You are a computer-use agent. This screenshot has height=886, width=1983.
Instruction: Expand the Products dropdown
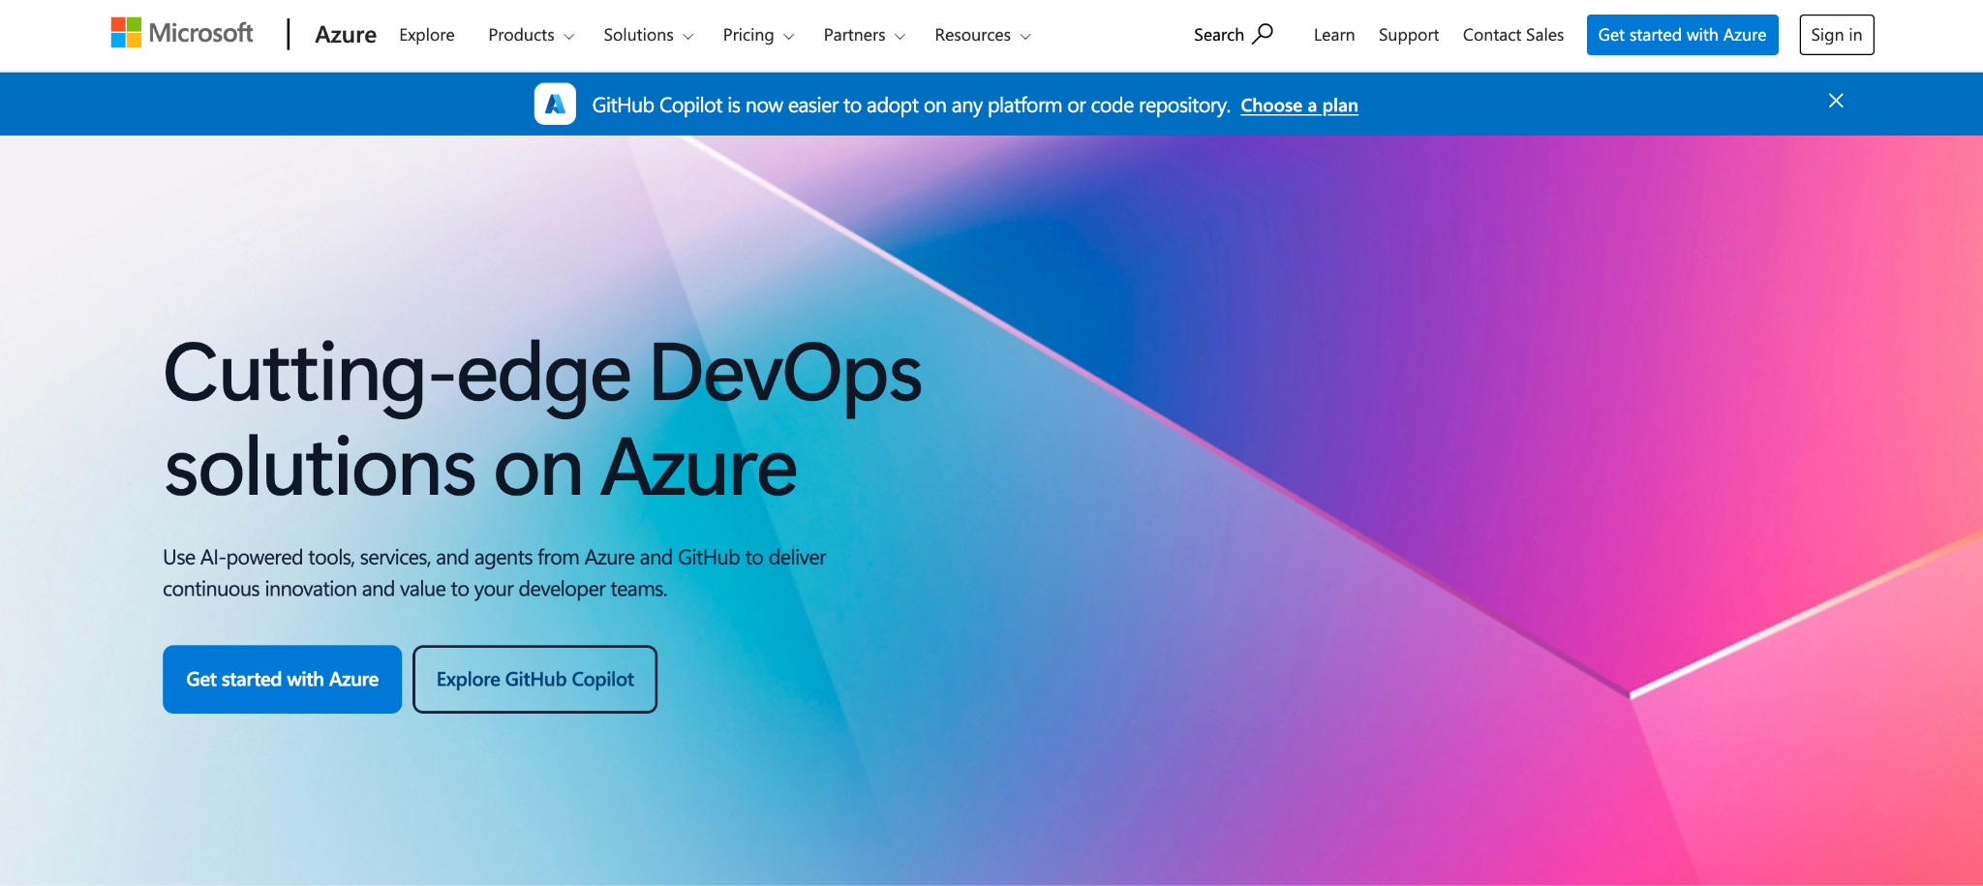tap(532, 35)
